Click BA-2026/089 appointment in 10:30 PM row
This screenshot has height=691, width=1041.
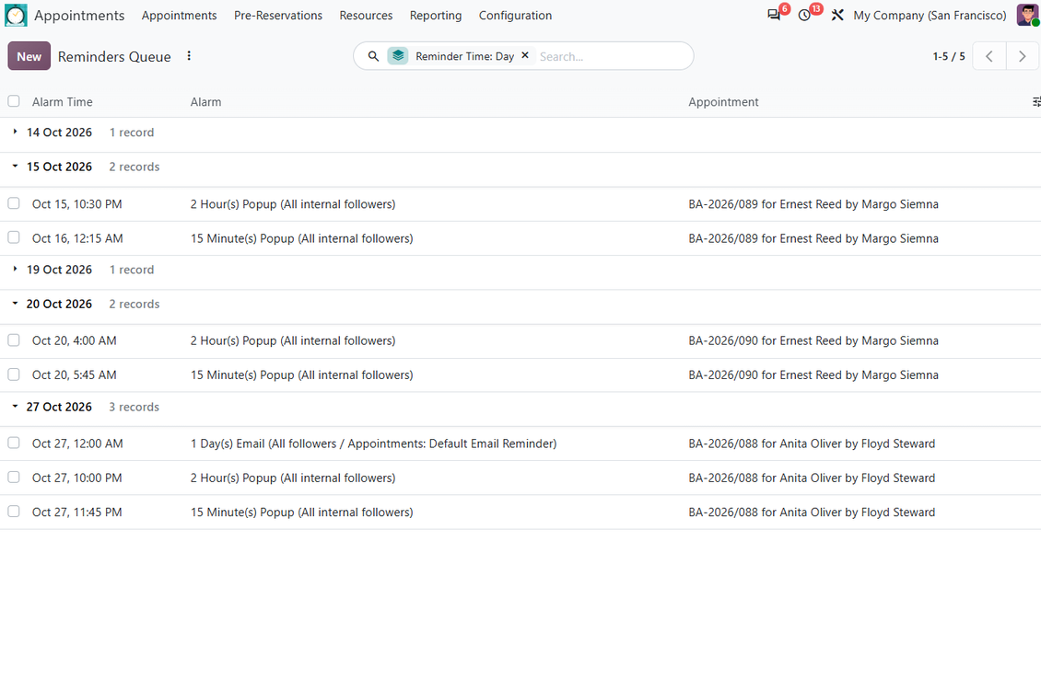point(813,204)
